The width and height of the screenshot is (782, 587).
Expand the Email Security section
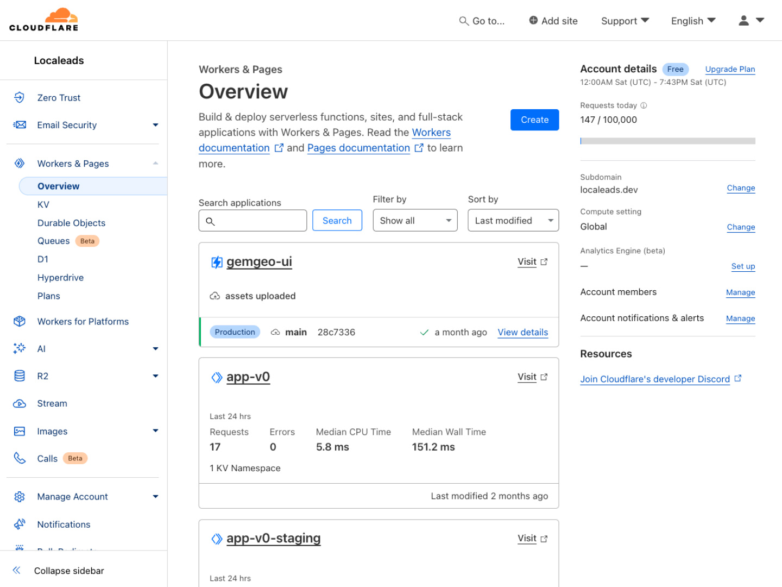(155, 125)
